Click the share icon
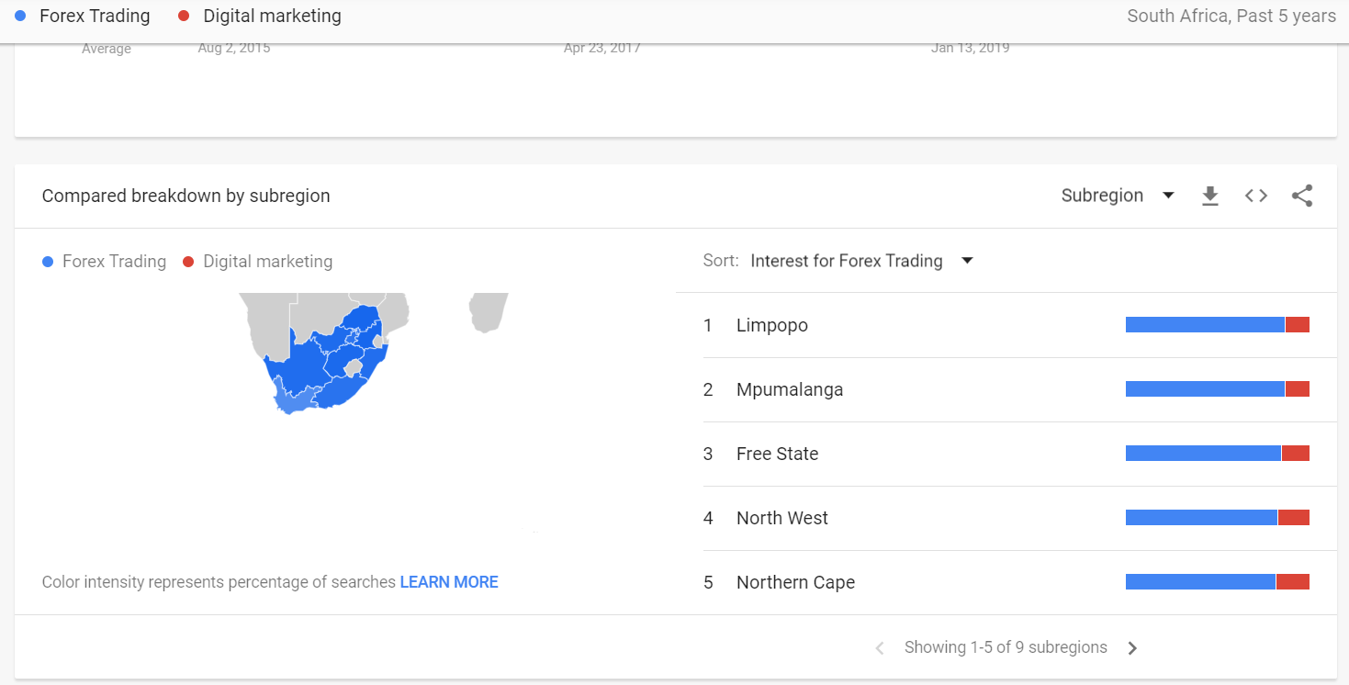 1302,196
